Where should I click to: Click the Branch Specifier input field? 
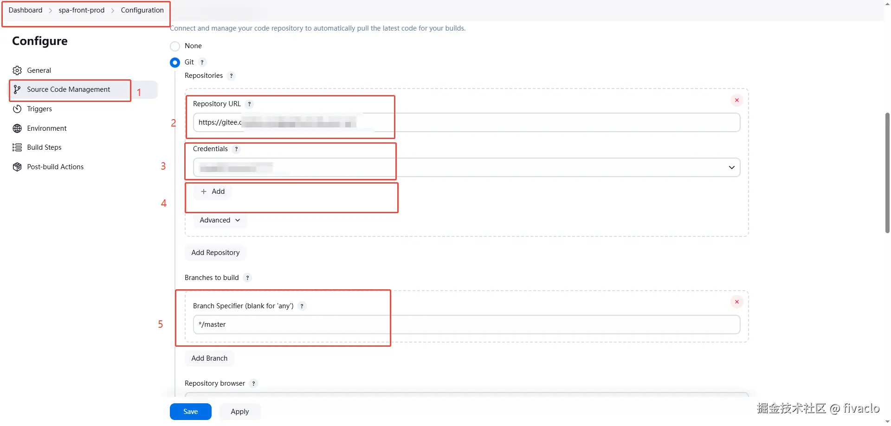[467, 324]
